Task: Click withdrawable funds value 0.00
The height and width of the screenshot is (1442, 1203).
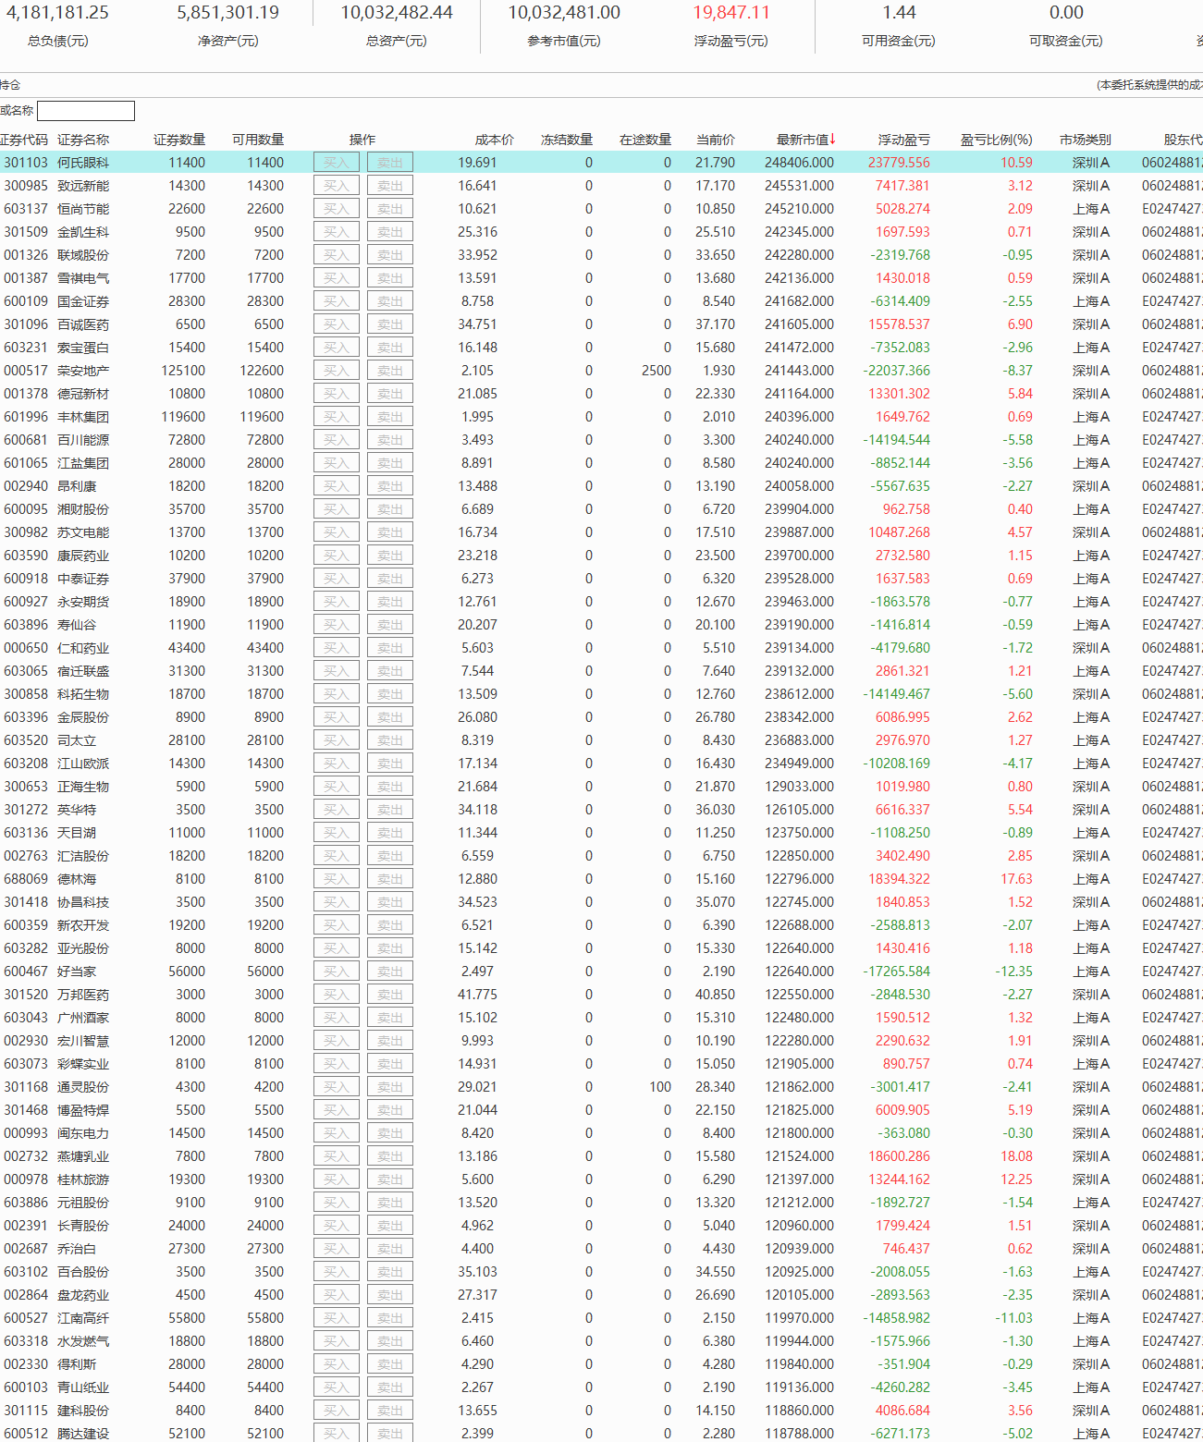Action: pos(1066,13)
